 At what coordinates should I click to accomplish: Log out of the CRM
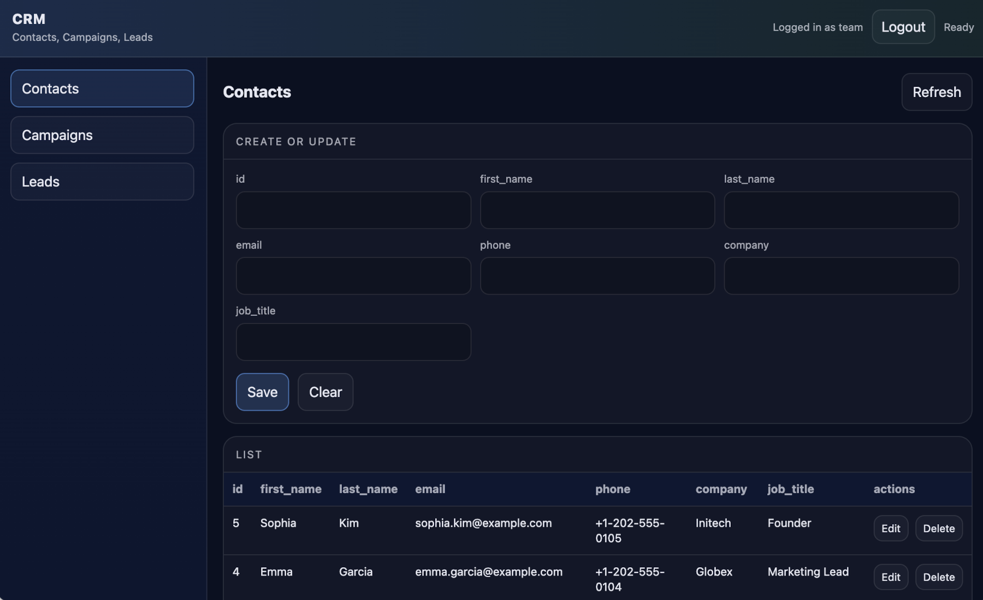[x=903, y=26]
